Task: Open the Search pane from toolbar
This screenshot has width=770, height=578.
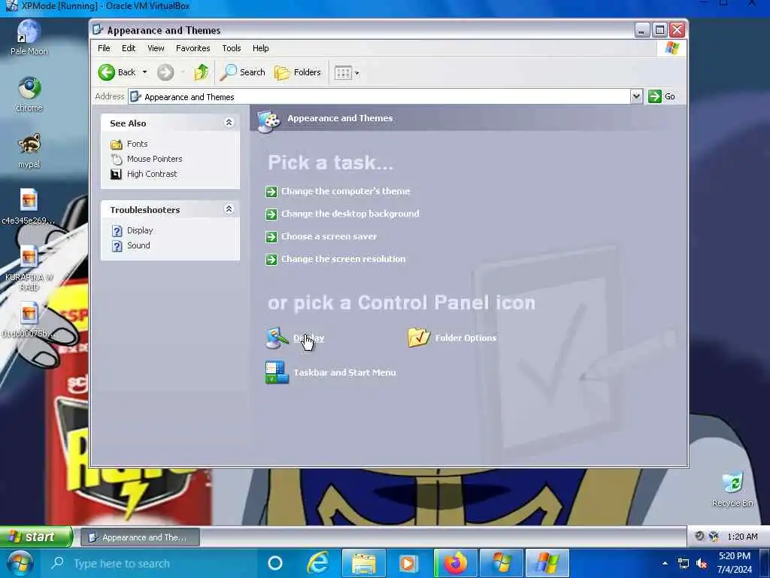Action: [243, 72]
